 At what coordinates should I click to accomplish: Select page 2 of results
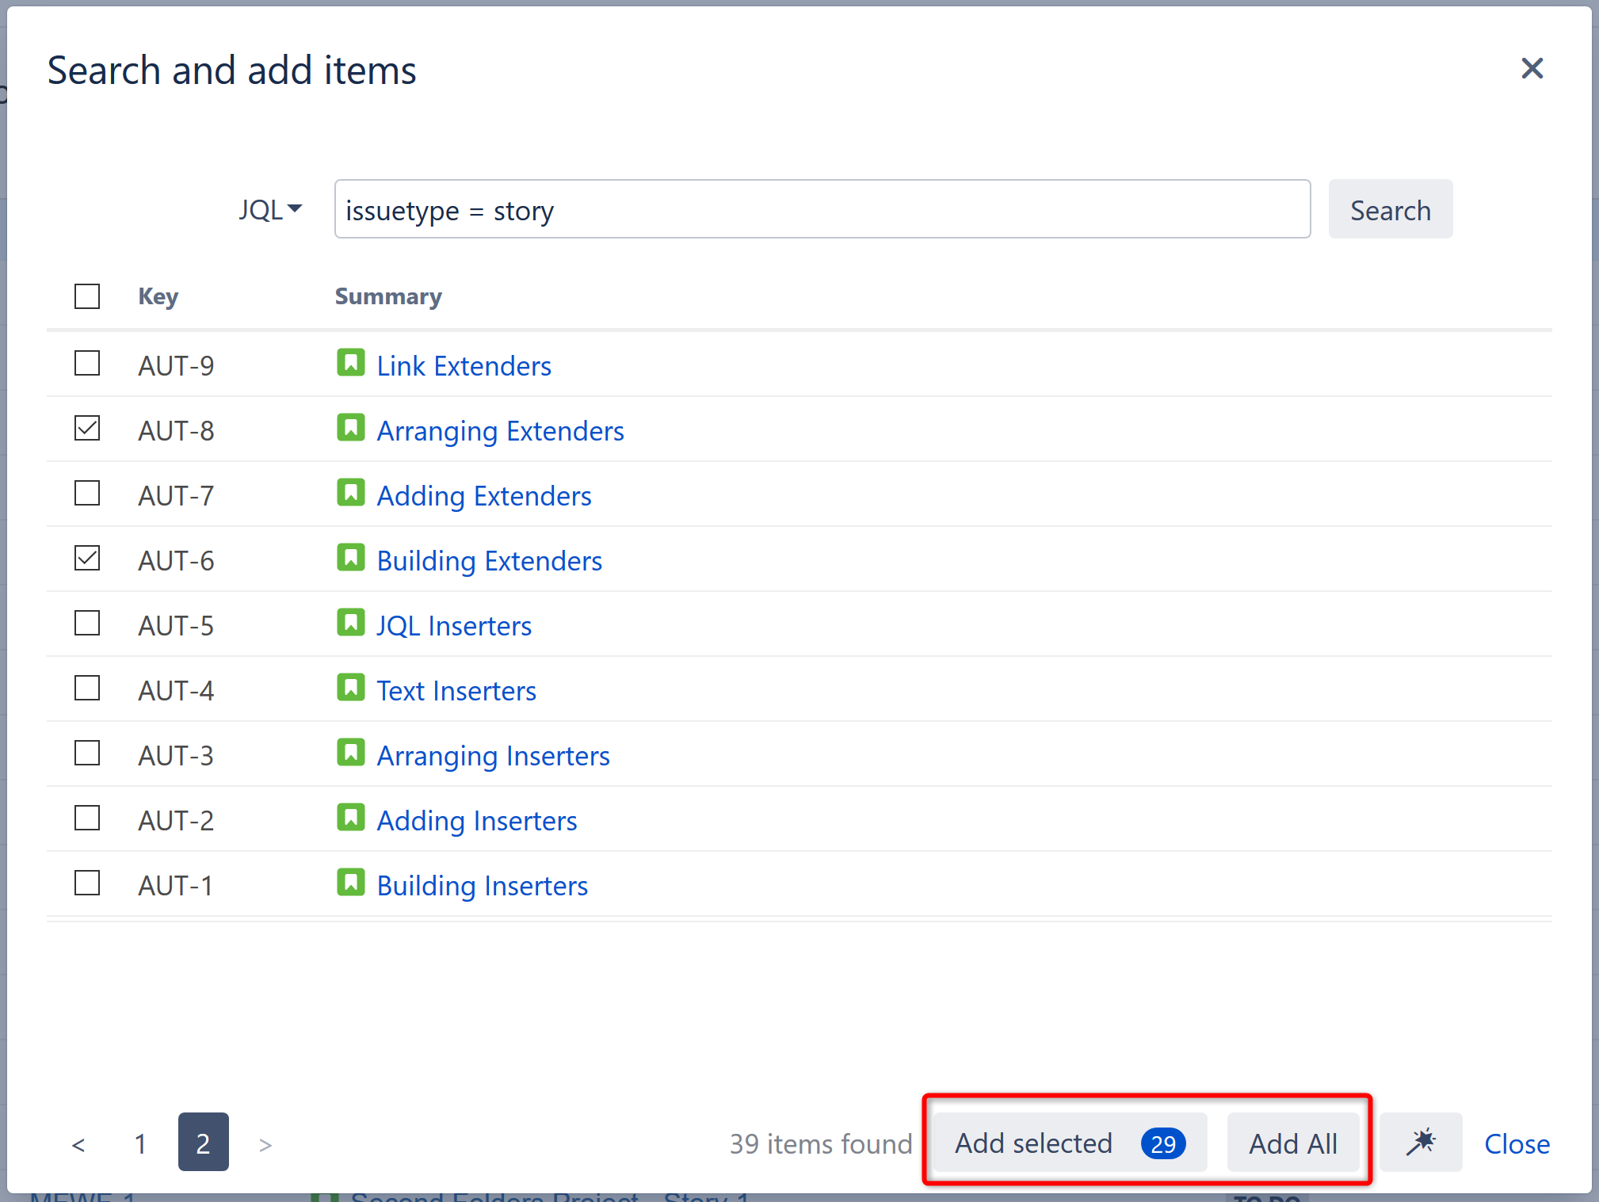[203, 1143]
